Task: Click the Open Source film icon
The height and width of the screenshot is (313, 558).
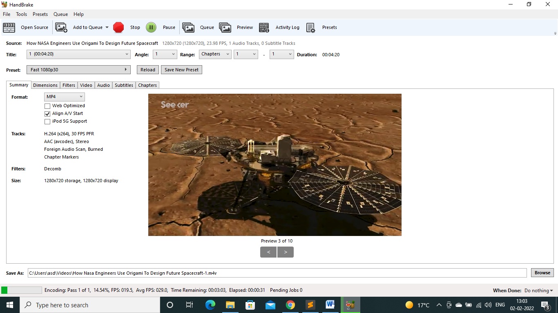Action: pos(9,27)
